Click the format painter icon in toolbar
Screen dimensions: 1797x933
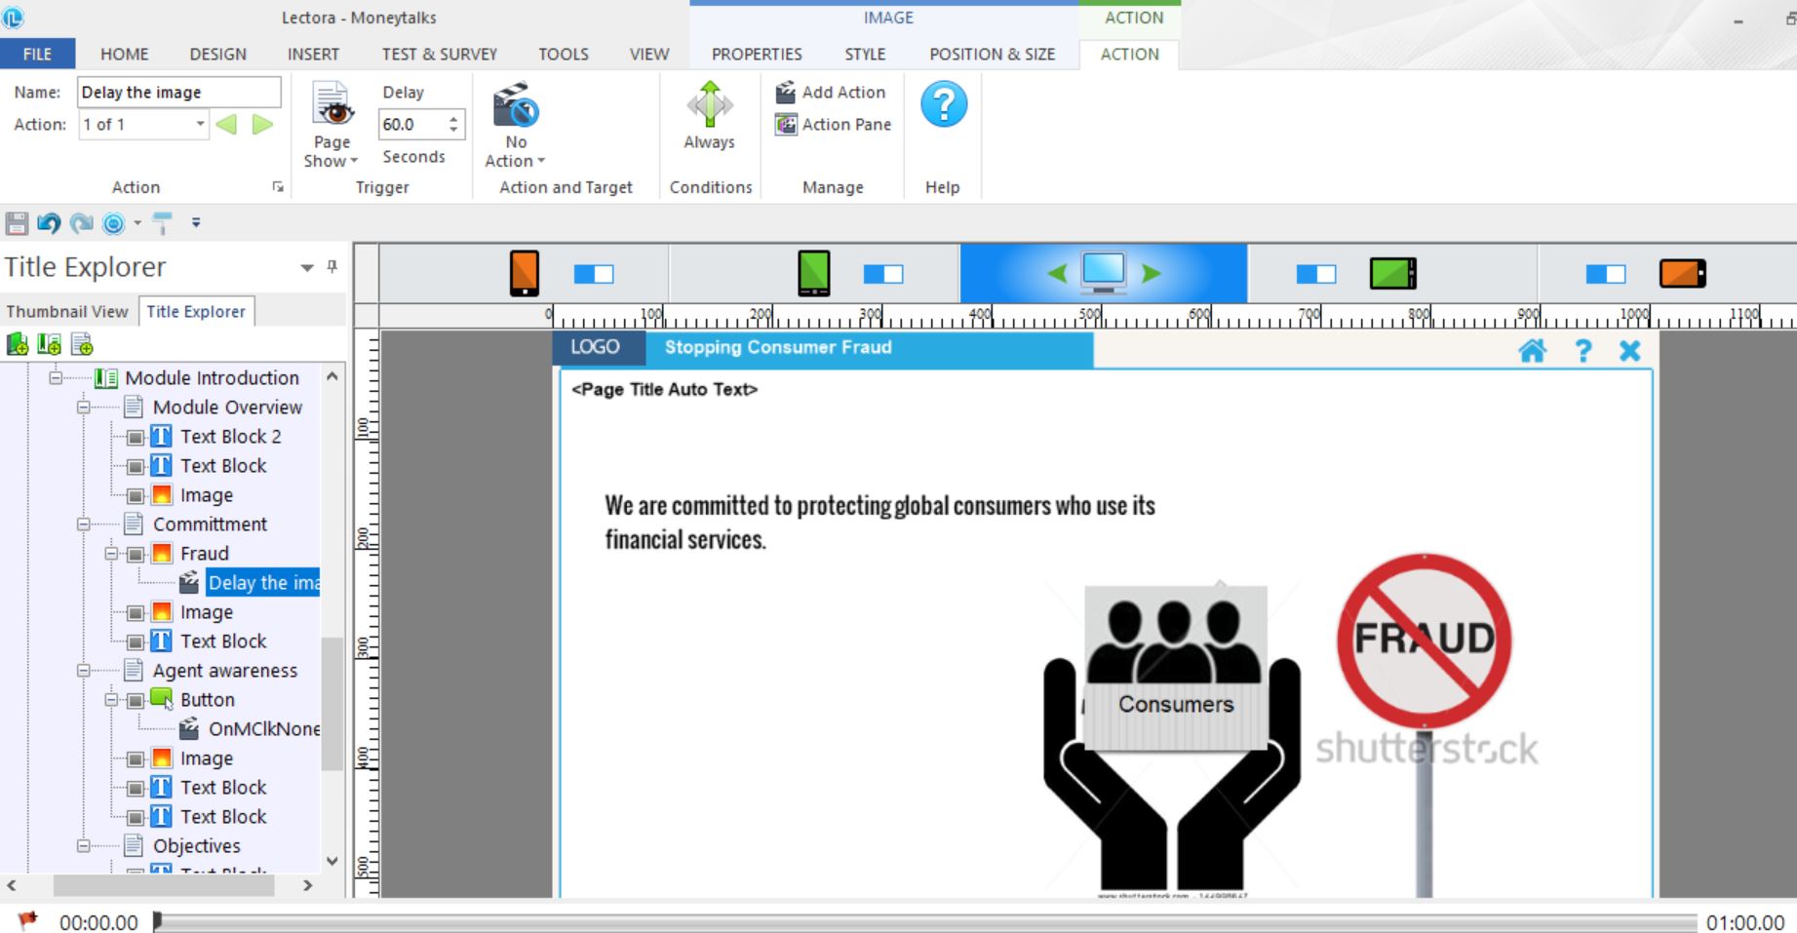(163, 223)
